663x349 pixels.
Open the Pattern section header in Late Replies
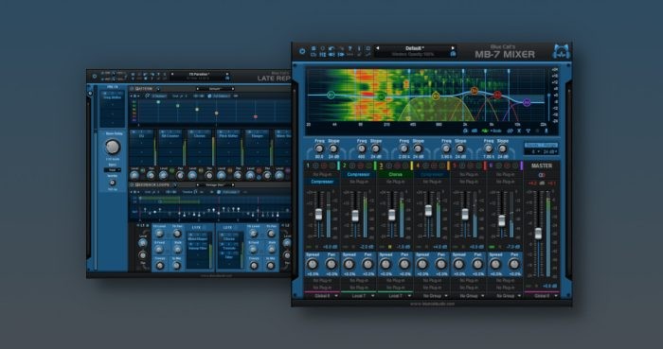[x=144, y=89]
